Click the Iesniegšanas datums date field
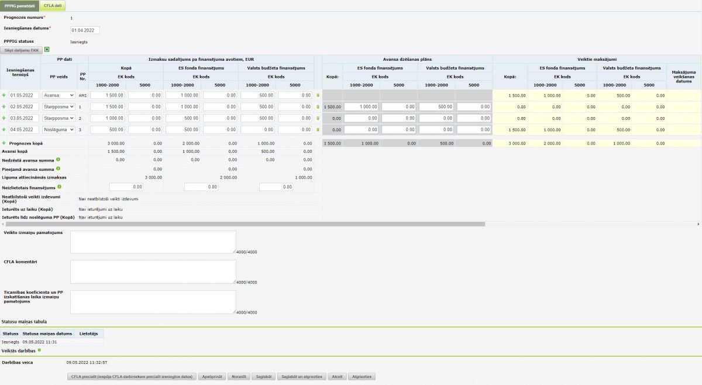This screenshot has width=702, height=385. point(85,30)
